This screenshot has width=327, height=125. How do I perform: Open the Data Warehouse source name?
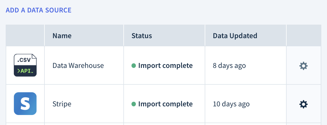(78, 65)
